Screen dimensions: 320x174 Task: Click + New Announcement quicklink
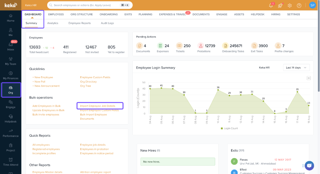point(46,86)
